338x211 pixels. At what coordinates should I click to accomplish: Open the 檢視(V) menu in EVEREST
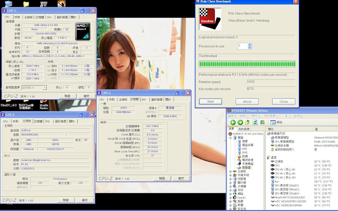point(244,116)
